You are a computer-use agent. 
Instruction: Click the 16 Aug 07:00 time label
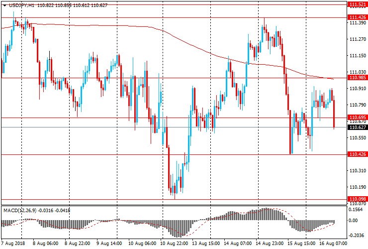[334, 243]
